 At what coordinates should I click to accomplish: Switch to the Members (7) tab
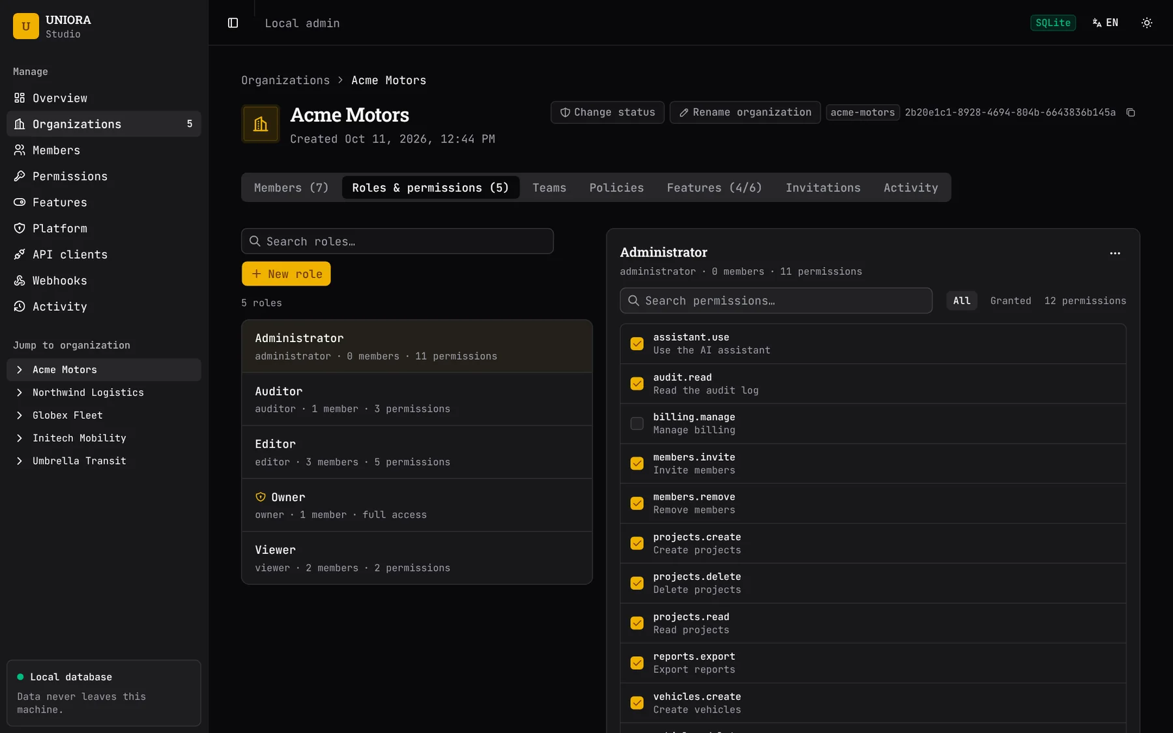tap(291, 188)
